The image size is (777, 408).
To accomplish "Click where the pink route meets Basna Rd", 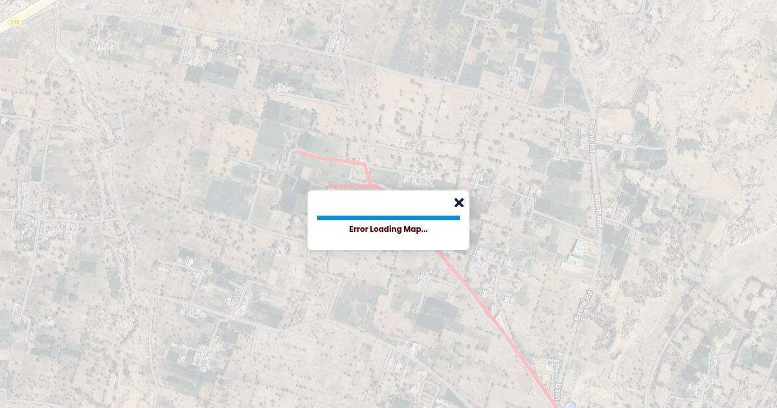I will pyautogui.click(x=558, y=405).
